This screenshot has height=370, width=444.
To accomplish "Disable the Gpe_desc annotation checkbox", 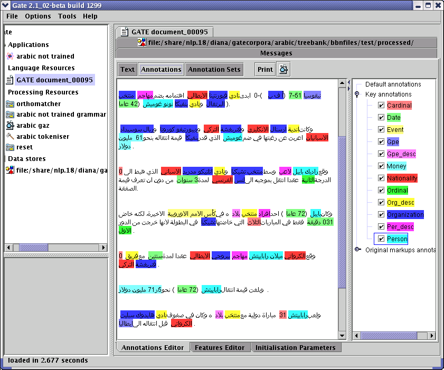I will [381, 154].
